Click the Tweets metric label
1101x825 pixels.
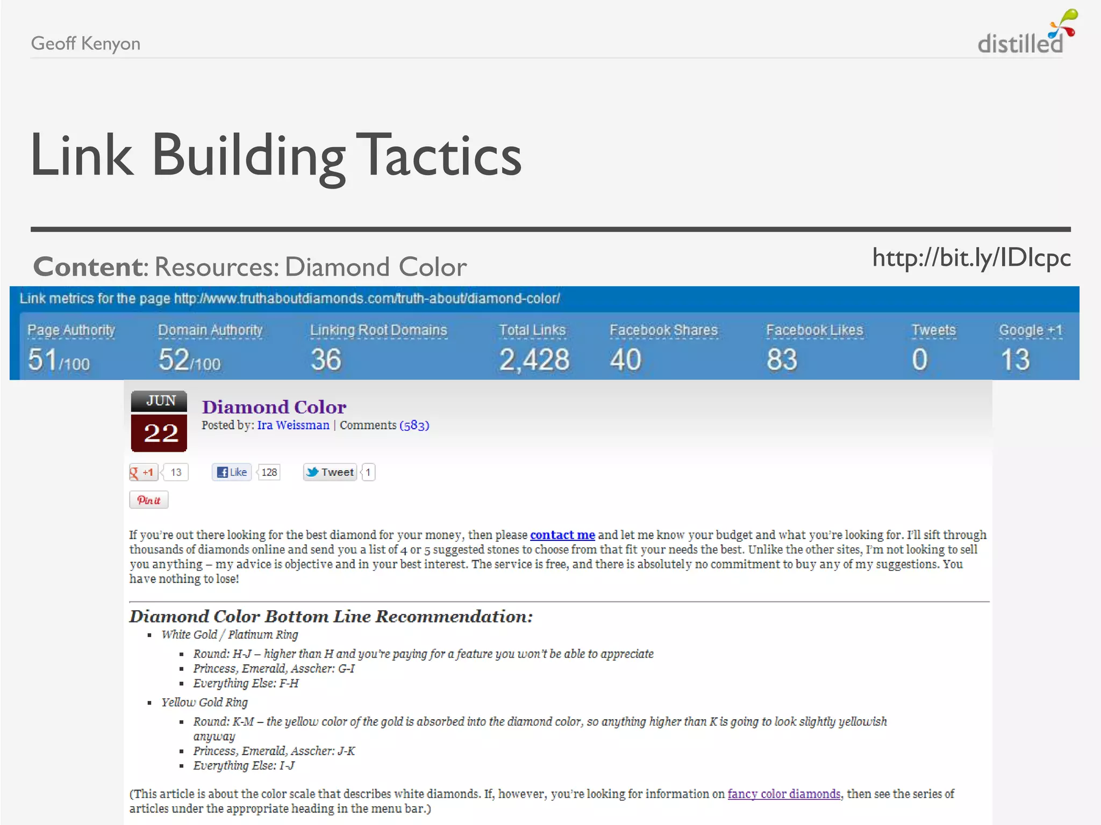(934, 330)
